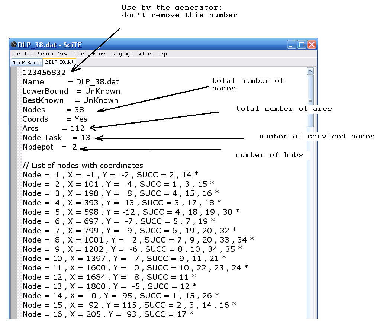
Task: Open the Tools menu
Action: (80, 54)
